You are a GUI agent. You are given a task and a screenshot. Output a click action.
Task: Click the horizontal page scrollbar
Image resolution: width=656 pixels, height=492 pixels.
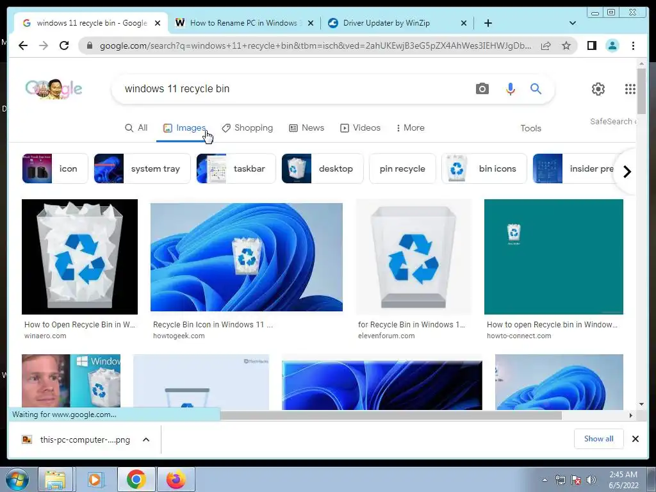391,415
